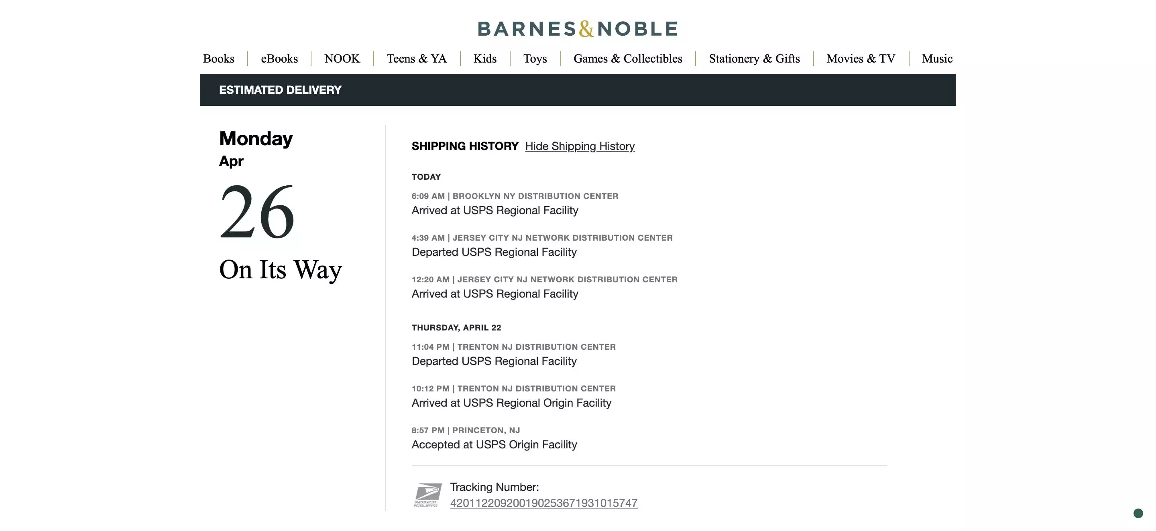Click the Princeton, NJ accepted entry
The height and width of the screenshot is (531, 1156).
[x=494, y=438]
